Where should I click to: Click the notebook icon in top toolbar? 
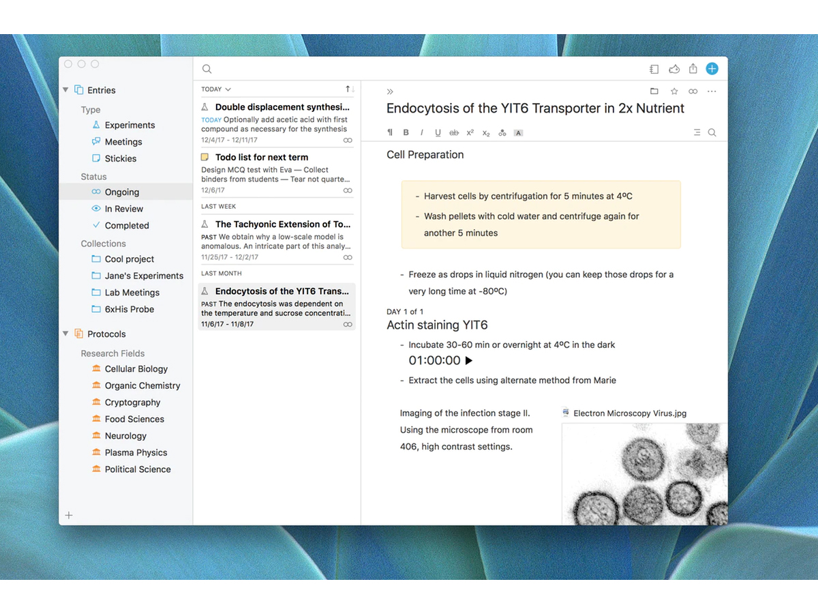(x=654, y=69)
